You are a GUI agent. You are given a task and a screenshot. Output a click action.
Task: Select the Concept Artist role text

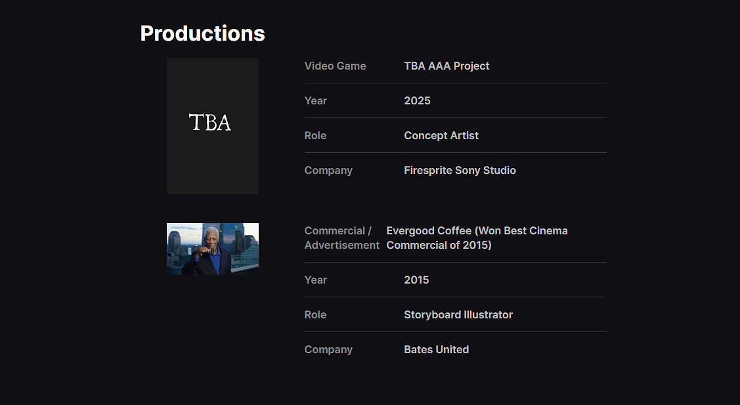point(441,135)
